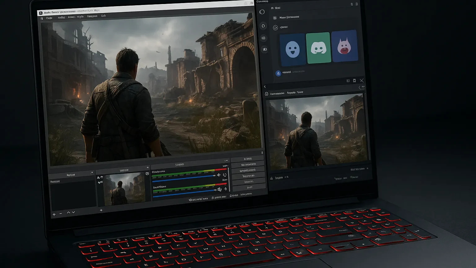Select the game capture source thumbnail
This screenshot has width=476, height=268.
click(x=125, y=189)
